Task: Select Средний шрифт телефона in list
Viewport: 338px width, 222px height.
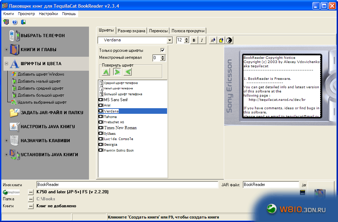Action: click(x=132, y=83)
